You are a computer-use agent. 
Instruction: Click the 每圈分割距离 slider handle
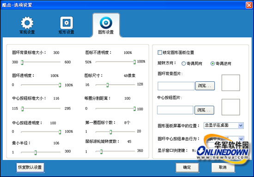coord(134,108)
